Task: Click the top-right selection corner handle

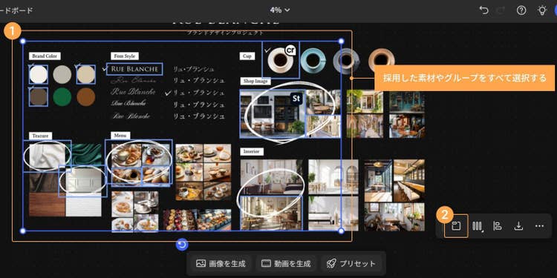Action: [x=341, y=41]
